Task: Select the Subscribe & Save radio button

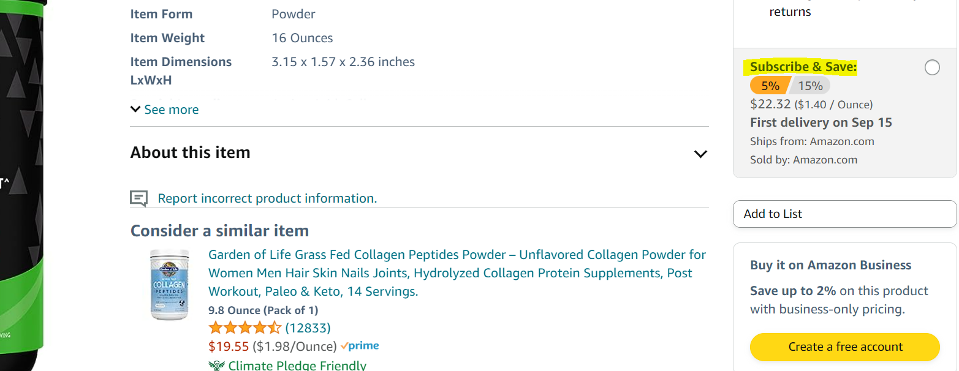Action: (x=932, y=67)
